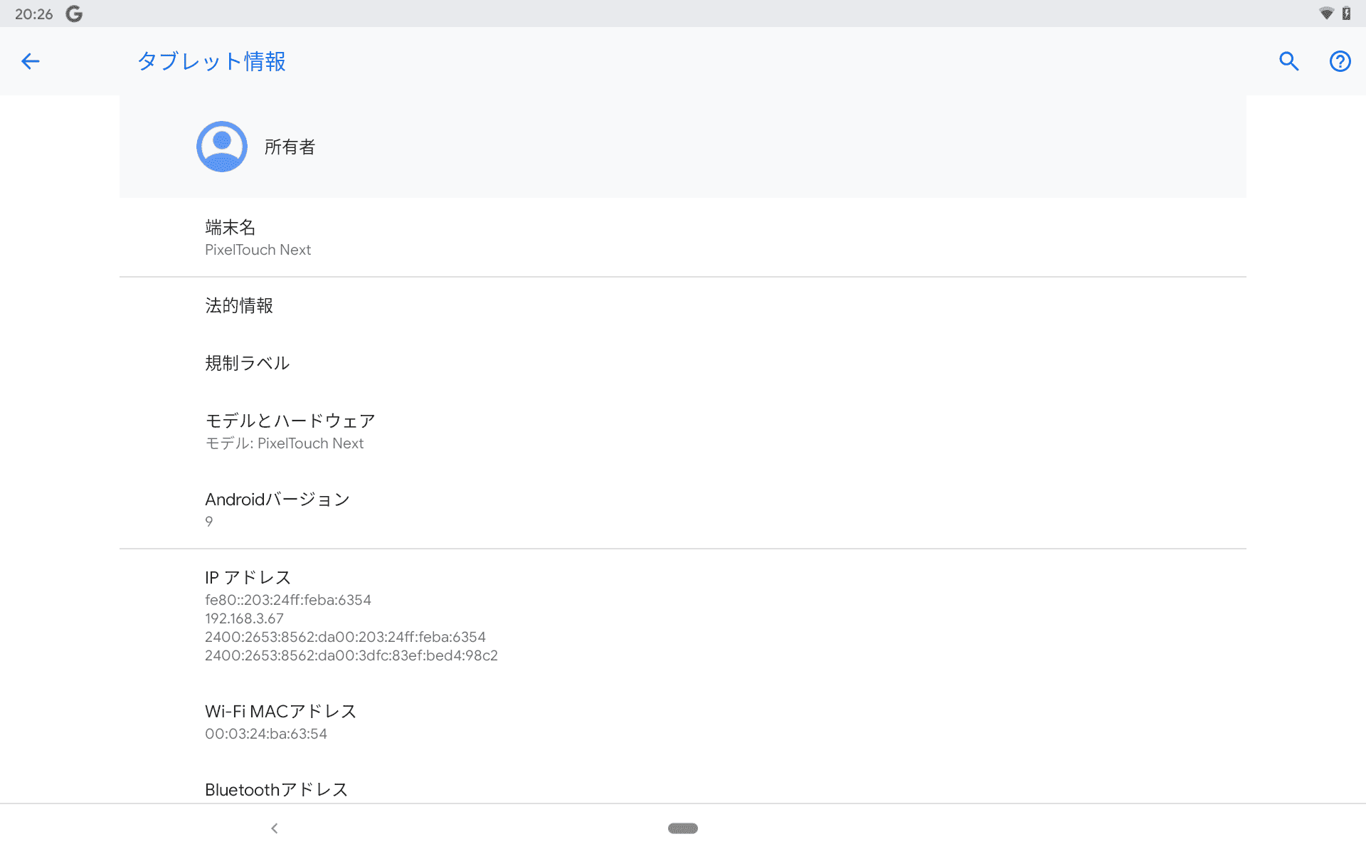Click MAC value 00:03:24:ba:63:54
Screen dimensions: 1366x854
click(266, 734)
